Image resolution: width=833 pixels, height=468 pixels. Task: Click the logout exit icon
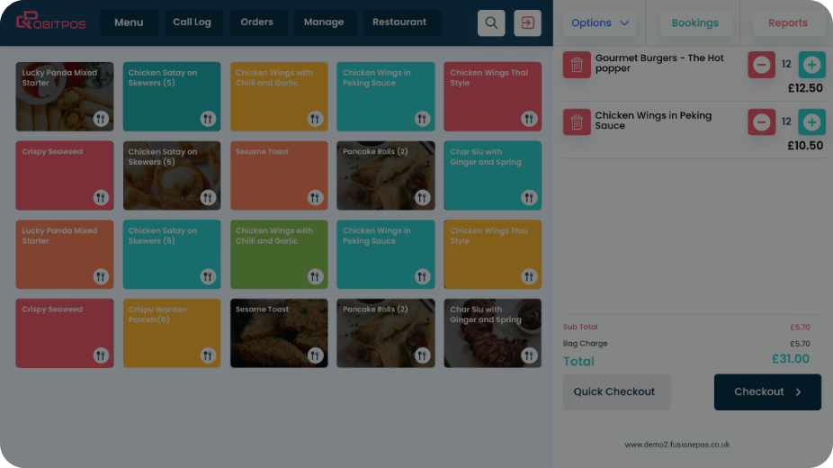pos(527,23)
